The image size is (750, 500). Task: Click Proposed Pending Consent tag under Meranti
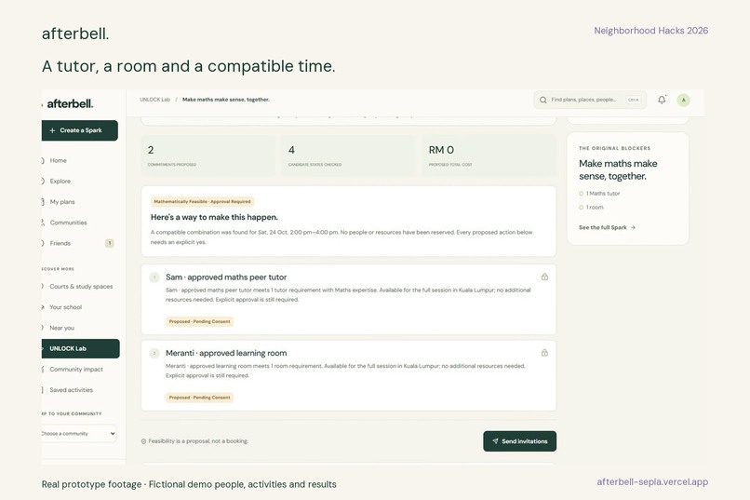tap(199, 398)
